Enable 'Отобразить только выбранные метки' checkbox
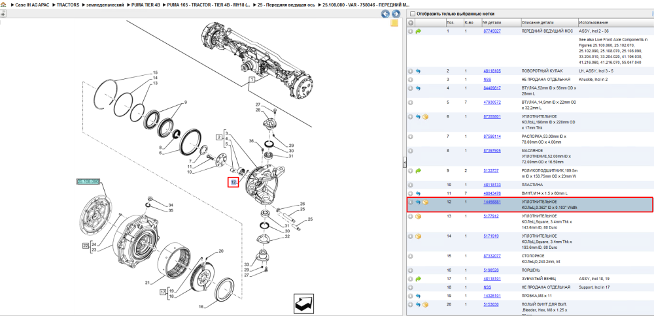The image size is (654, 316). pos(413,14)
